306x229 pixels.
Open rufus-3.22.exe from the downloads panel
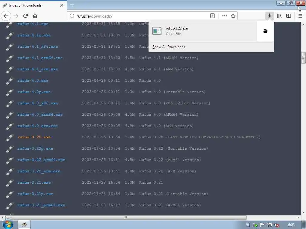click(x=203, y=31)
